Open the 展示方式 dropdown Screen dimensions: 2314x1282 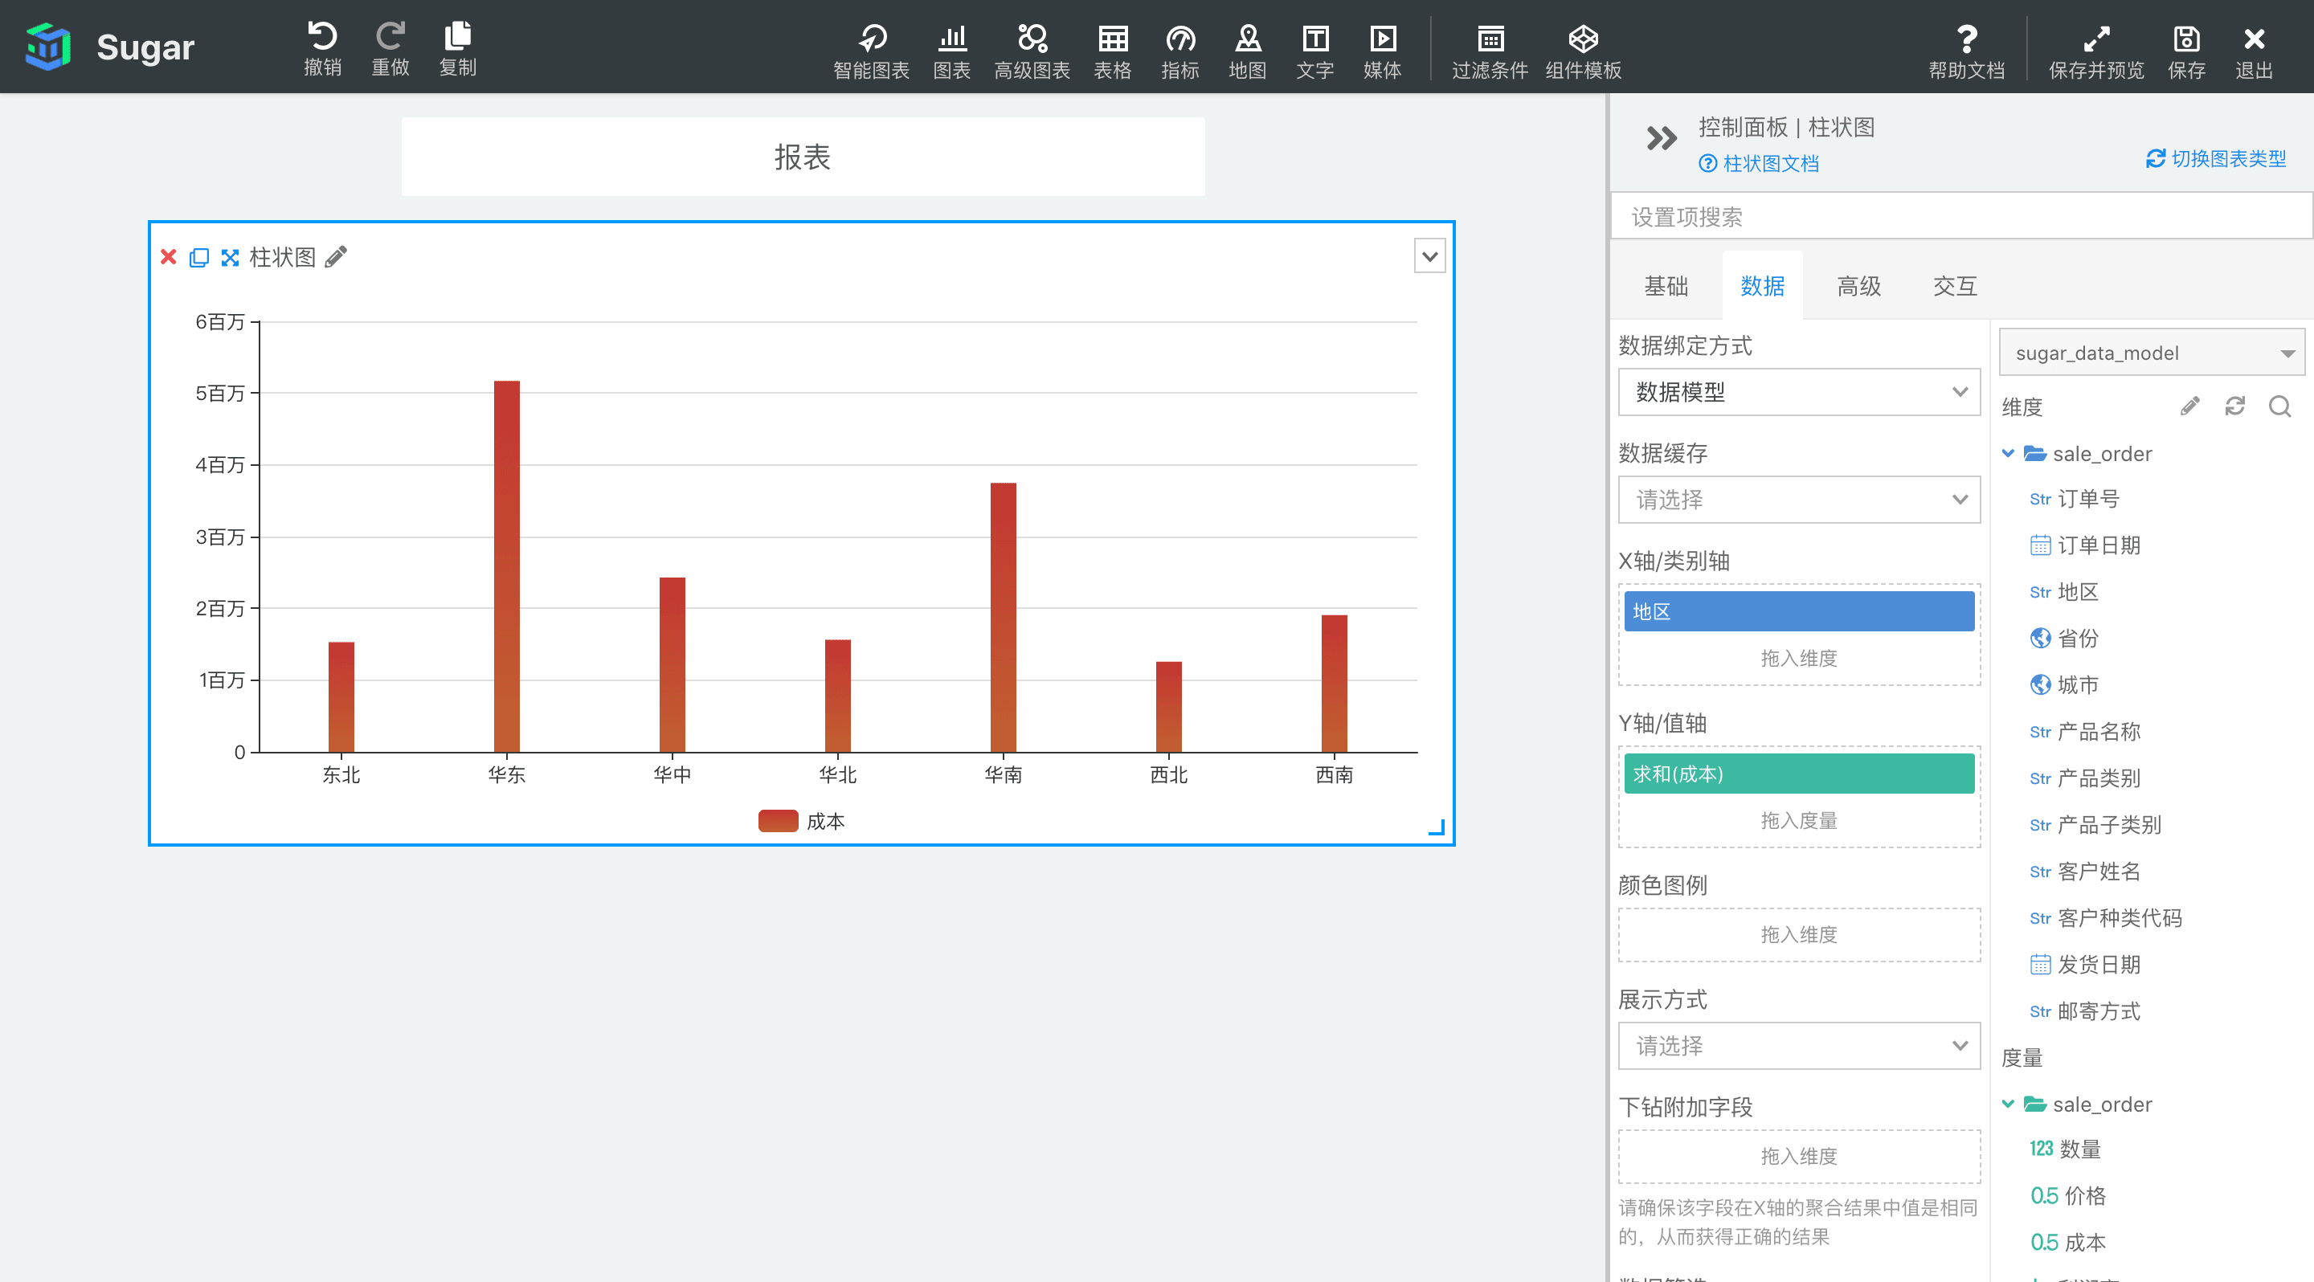[x=1798, y=1045]
